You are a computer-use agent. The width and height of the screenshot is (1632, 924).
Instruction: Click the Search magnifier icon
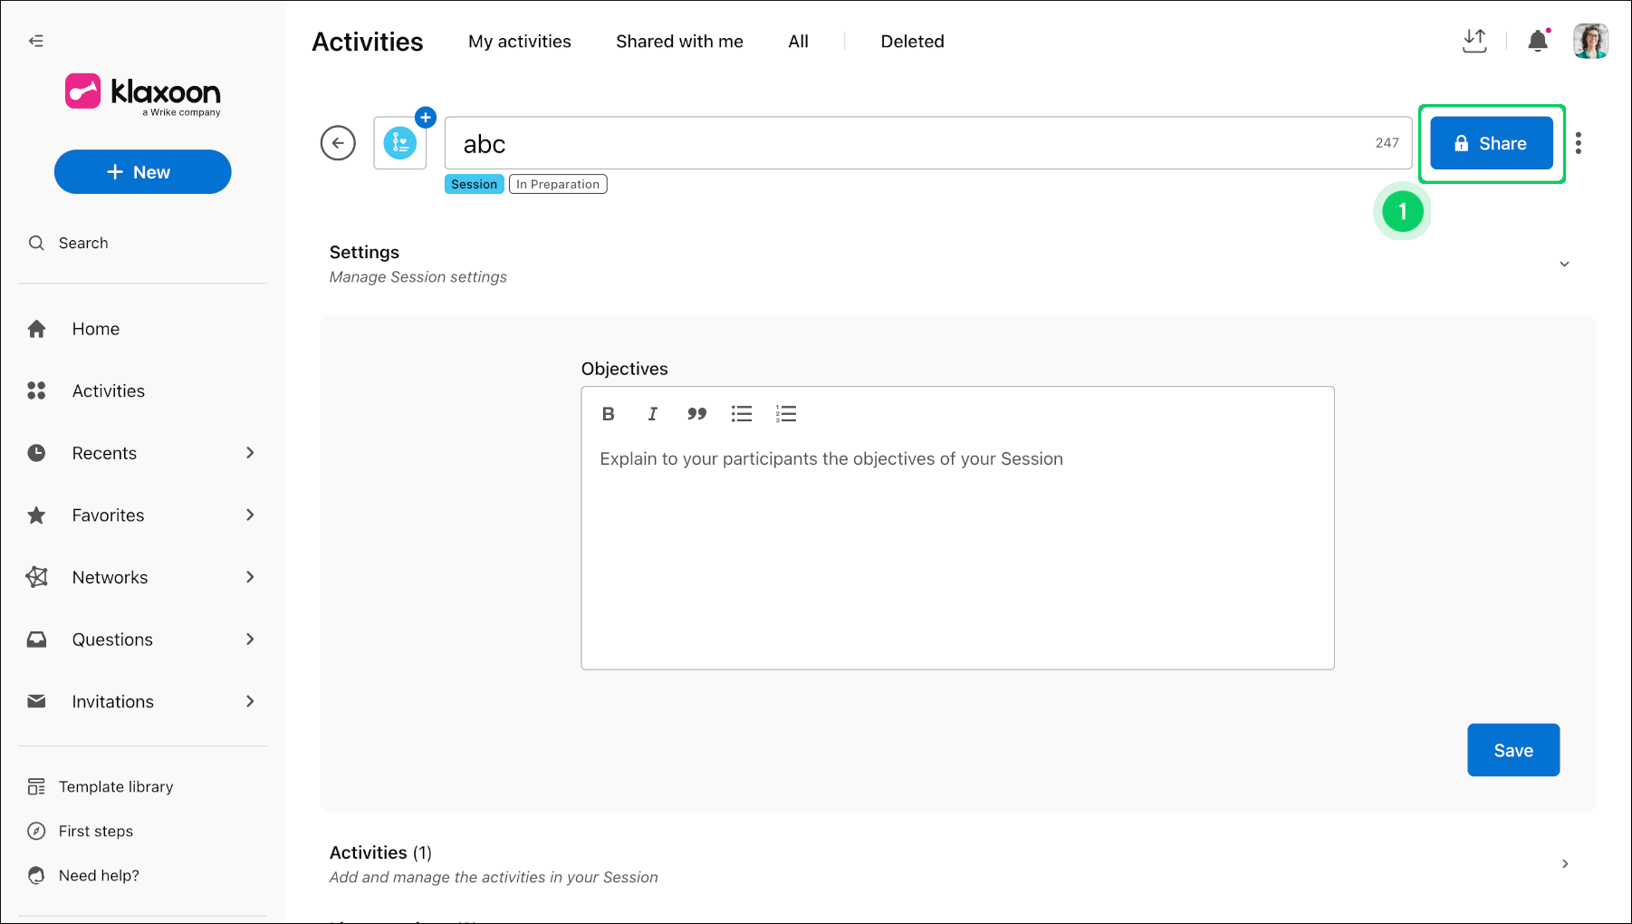(36, 243)
